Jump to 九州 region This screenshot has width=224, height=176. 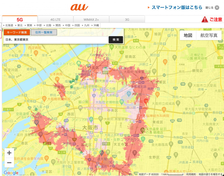pyautogui.click(x=87, y=25)
